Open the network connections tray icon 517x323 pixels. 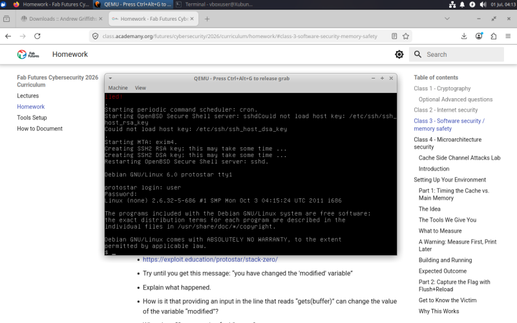tap(452, 5)
